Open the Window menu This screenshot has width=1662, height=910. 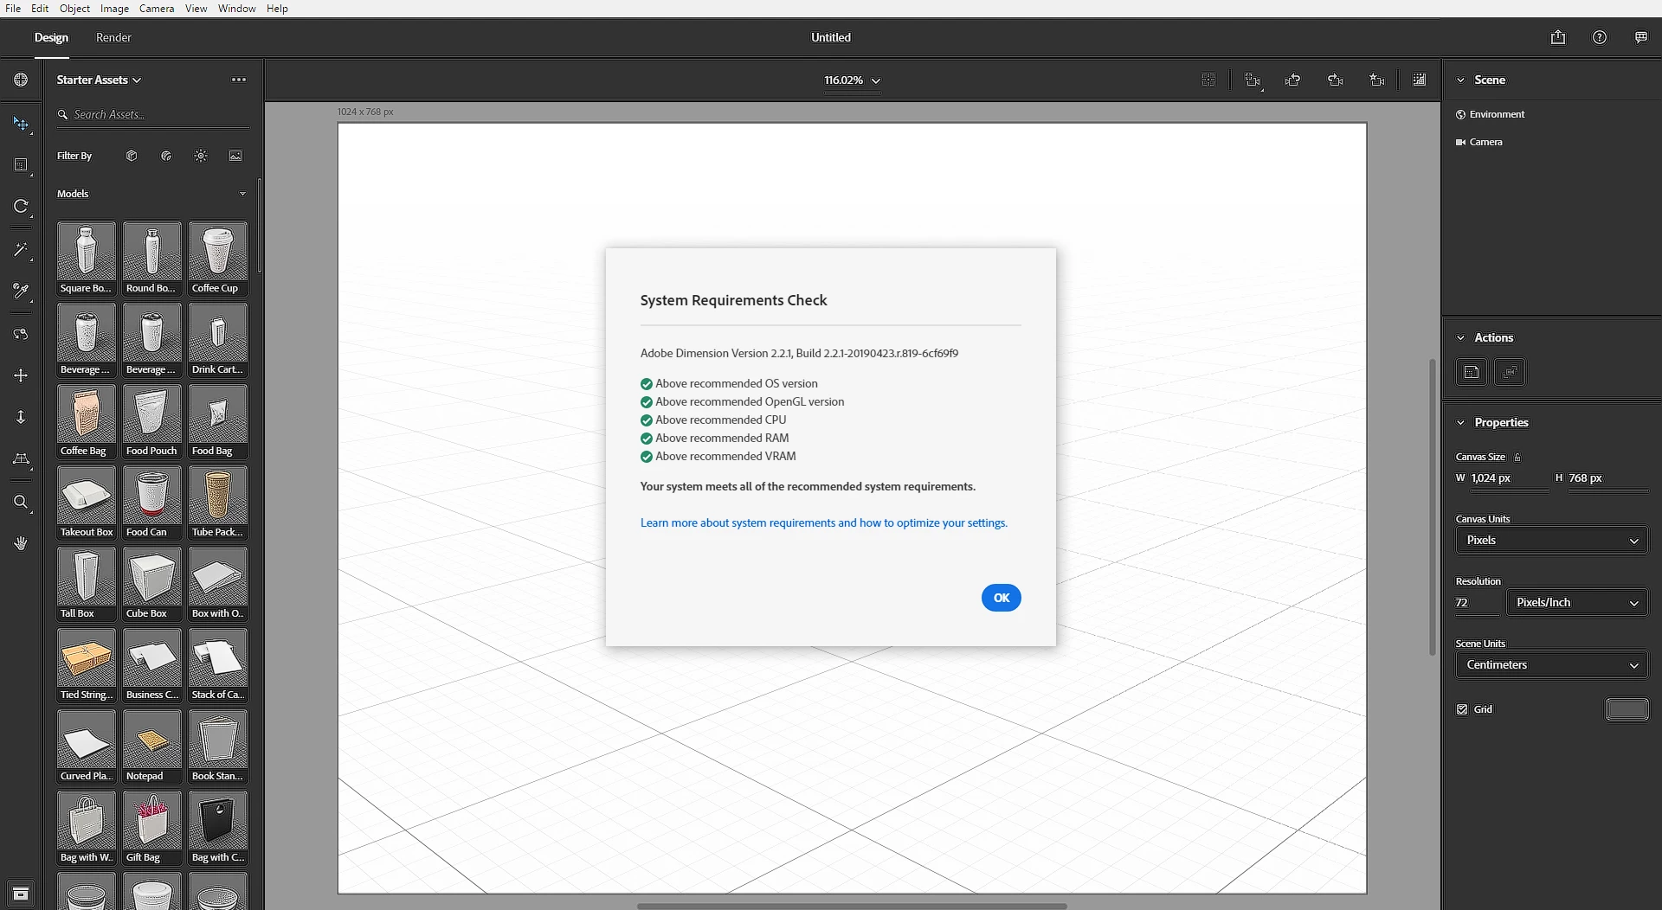point(236,9)
